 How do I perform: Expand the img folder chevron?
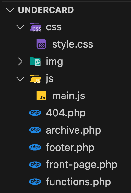pos(20,61)
